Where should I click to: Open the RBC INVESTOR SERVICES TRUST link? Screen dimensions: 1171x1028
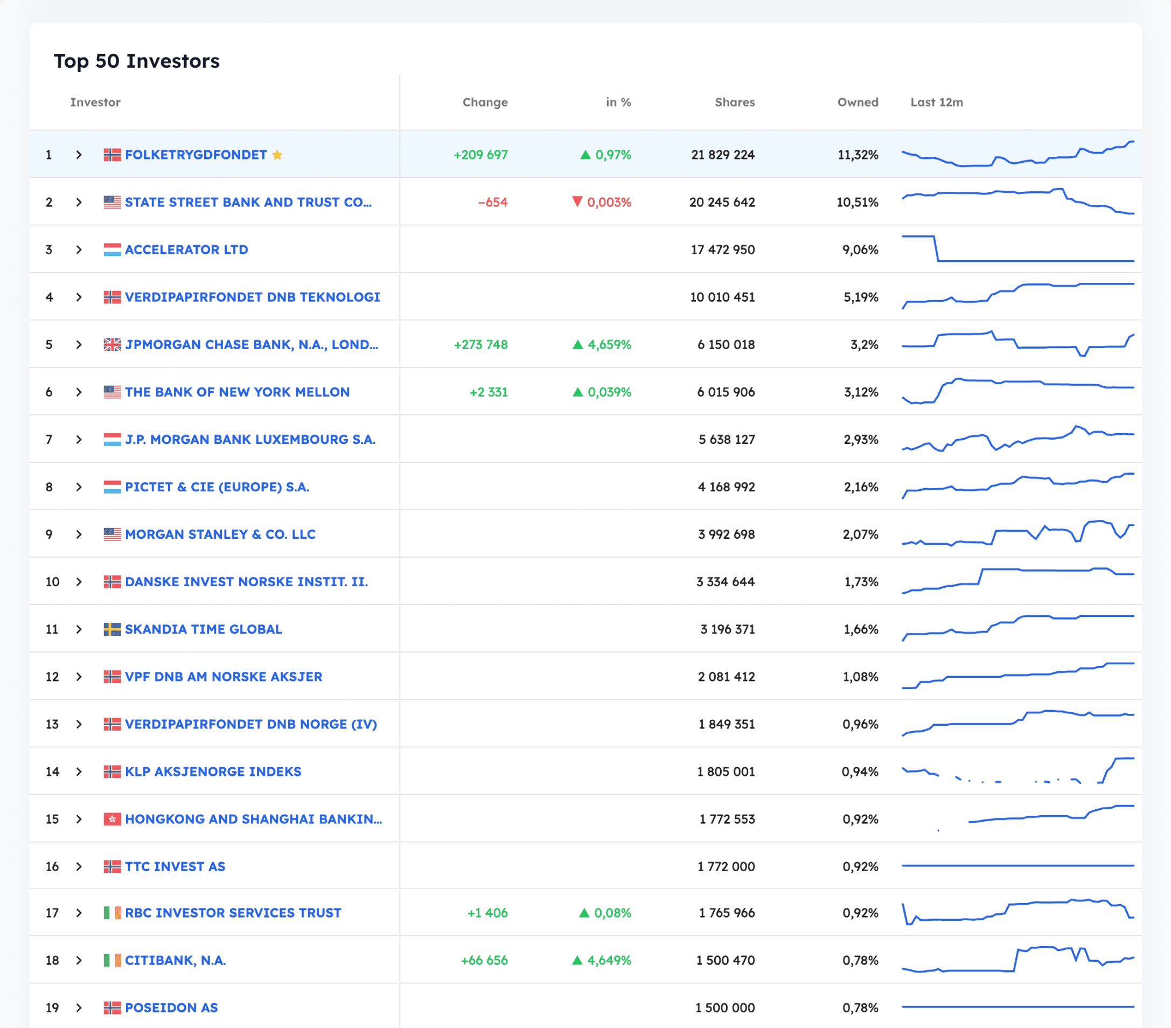(233, 913)
